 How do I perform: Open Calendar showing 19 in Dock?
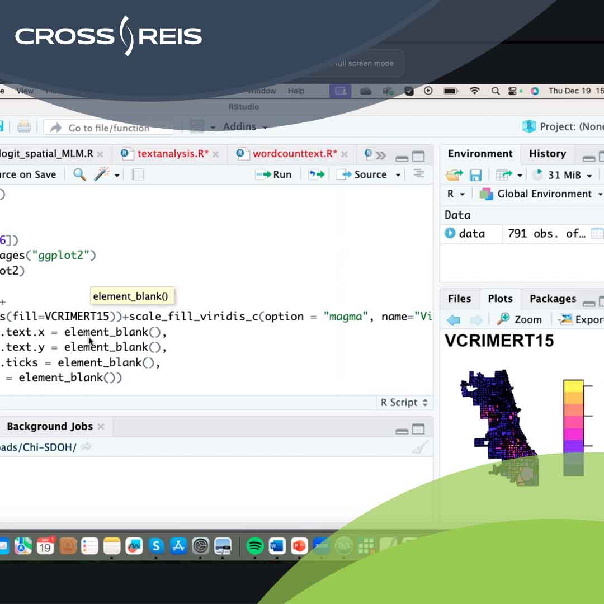tap(45, 546)
